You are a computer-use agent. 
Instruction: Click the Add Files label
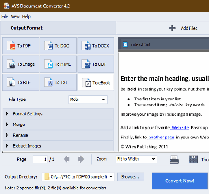pyautogui.click(x=189, y=28)
